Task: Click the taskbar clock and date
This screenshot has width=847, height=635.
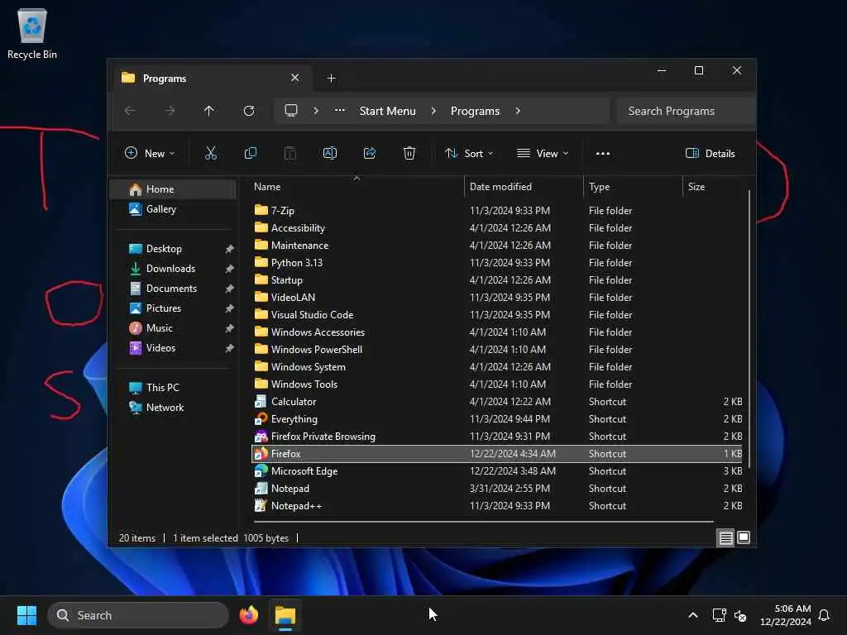Action: tap(786, 615)
